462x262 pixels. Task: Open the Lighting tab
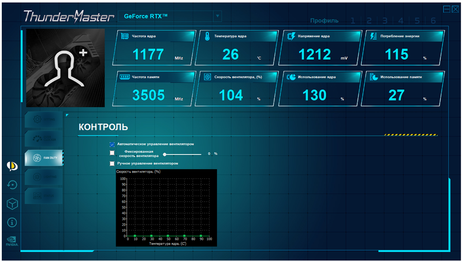[44, 177]
